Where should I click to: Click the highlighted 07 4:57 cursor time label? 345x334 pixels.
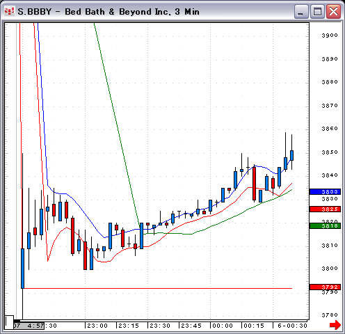[29, 326]
